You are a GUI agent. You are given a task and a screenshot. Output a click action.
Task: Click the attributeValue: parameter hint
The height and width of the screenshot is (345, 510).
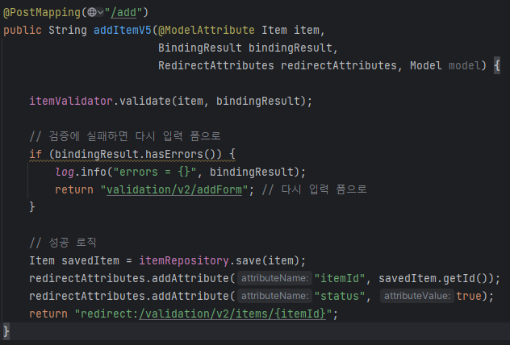point(417,296)
